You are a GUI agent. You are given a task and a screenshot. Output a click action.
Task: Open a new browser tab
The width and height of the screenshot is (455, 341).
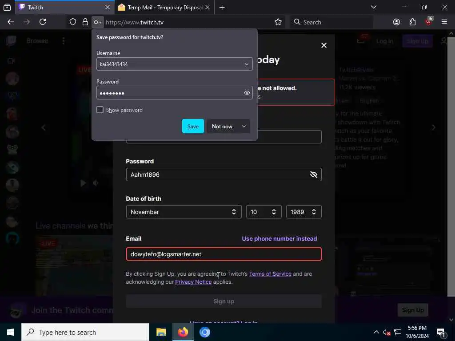click(222, 8)
